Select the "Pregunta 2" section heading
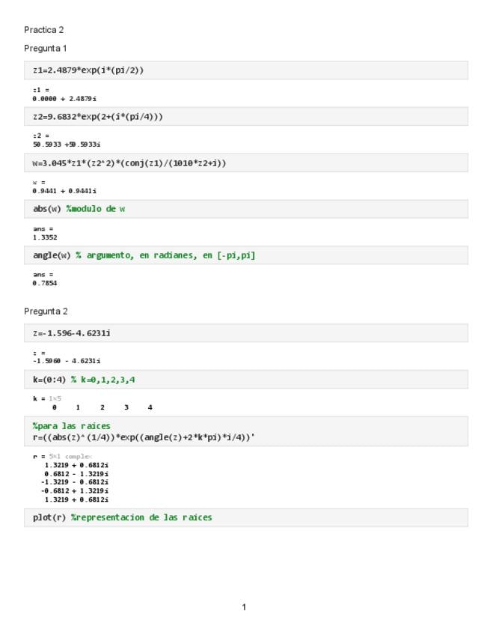The width and height of the screenshot is (490, 635). click(x=46, y=312)
